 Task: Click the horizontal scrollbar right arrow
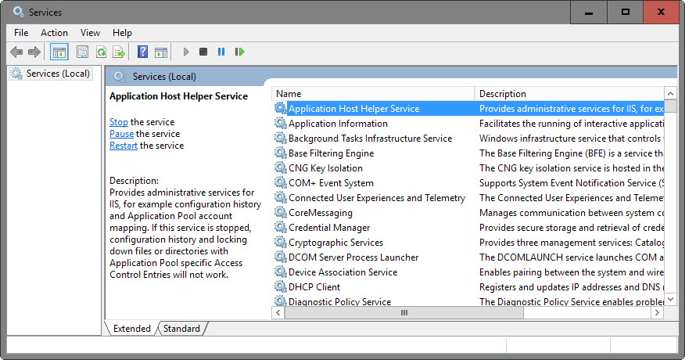tap(657, 313)
